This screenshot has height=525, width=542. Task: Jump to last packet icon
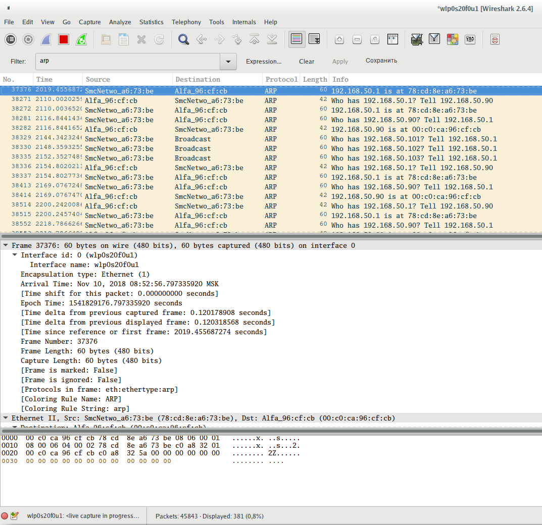click(x=272, y=39)
